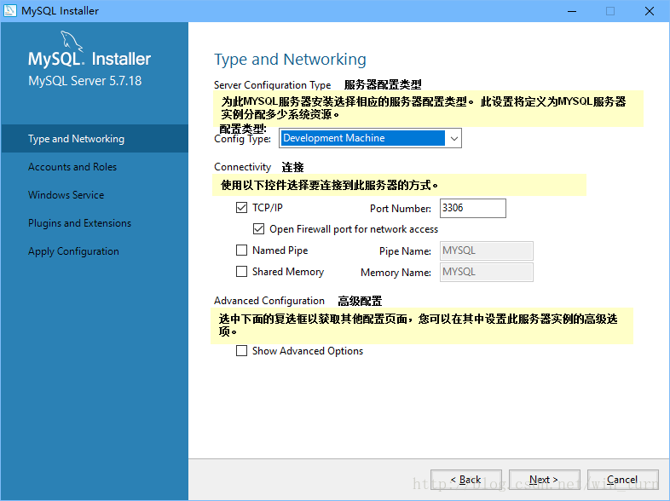Go to Accounts and Roles step
The width and height of the screenshot is (670, 501).
pos(72,167)
